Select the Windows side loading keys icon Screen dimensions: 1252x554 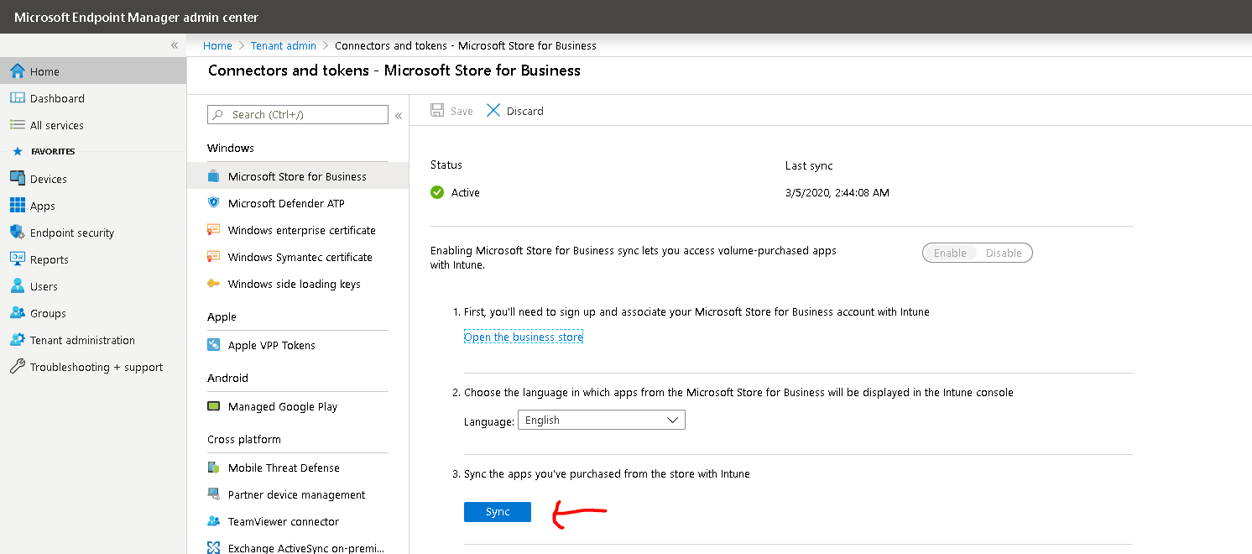[x=213, y=284]
